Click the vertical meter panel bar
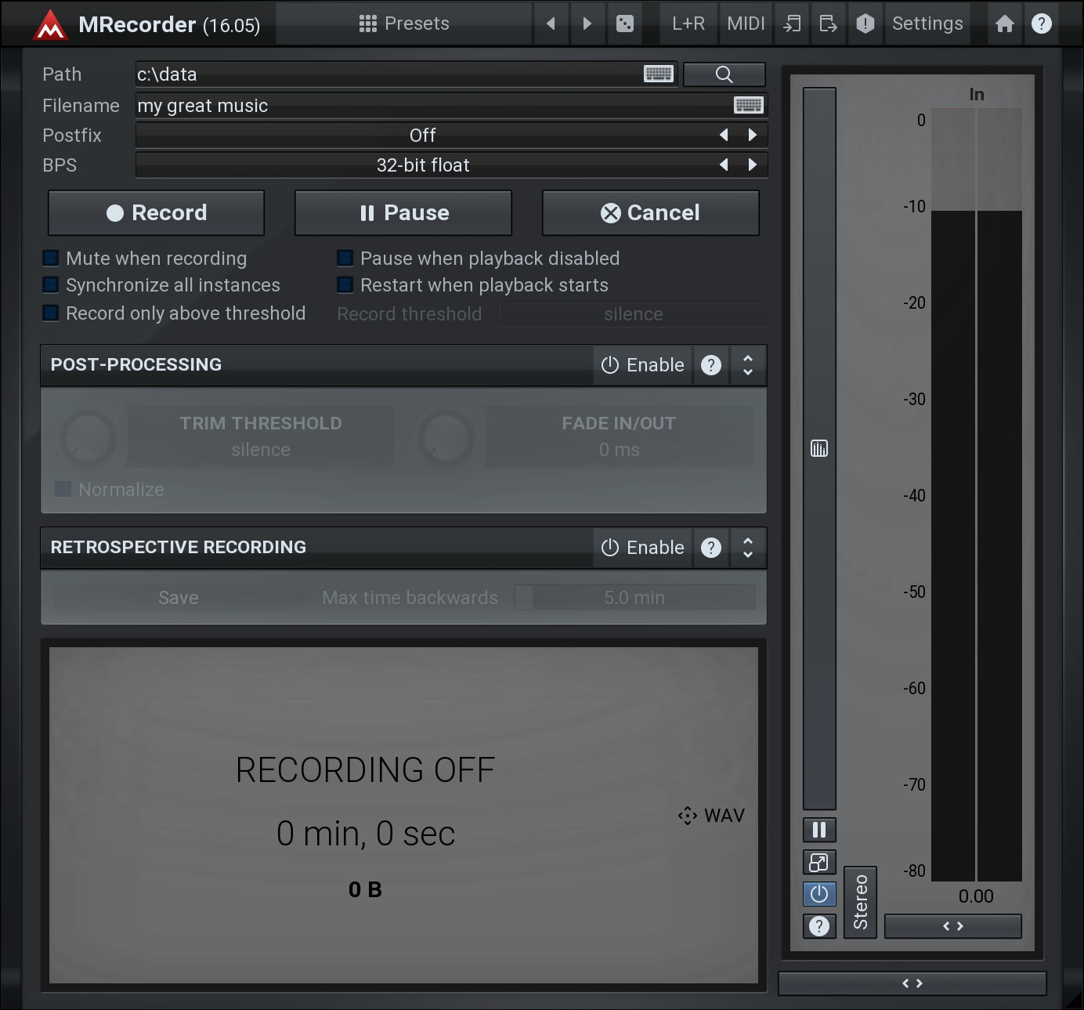1084x1010 pixels. click(x=819, y=448)
